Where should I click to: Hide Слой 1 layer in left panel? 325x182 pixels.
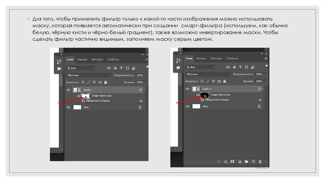coord(69,90)
